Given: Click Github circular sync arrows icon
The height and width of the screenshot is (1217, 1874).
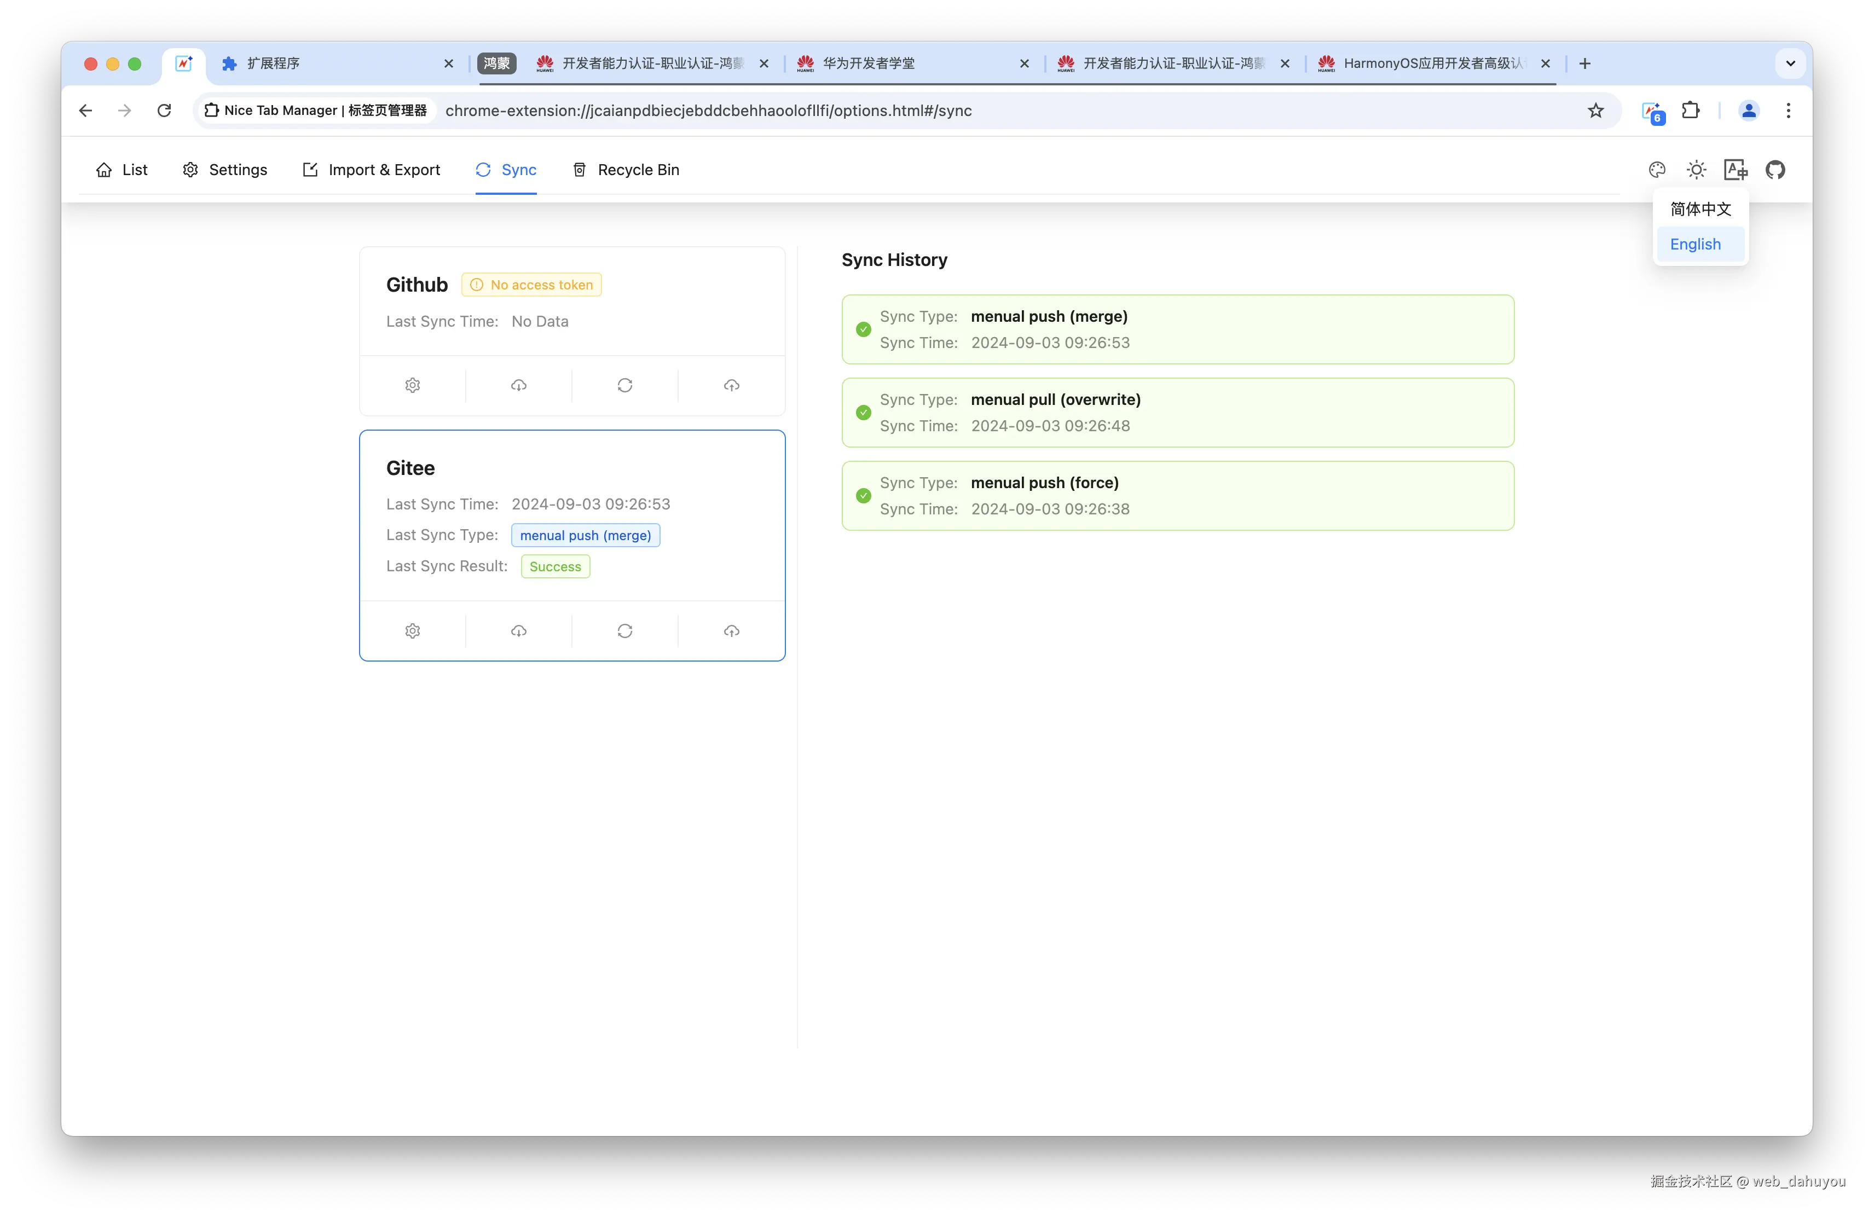Looking at the screenshot, I should click(x=624, y=385).
